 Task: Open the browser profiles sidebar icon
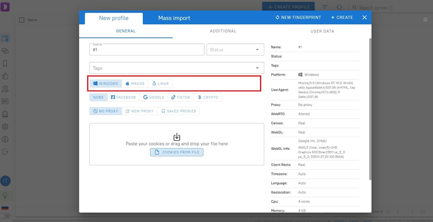5,38
